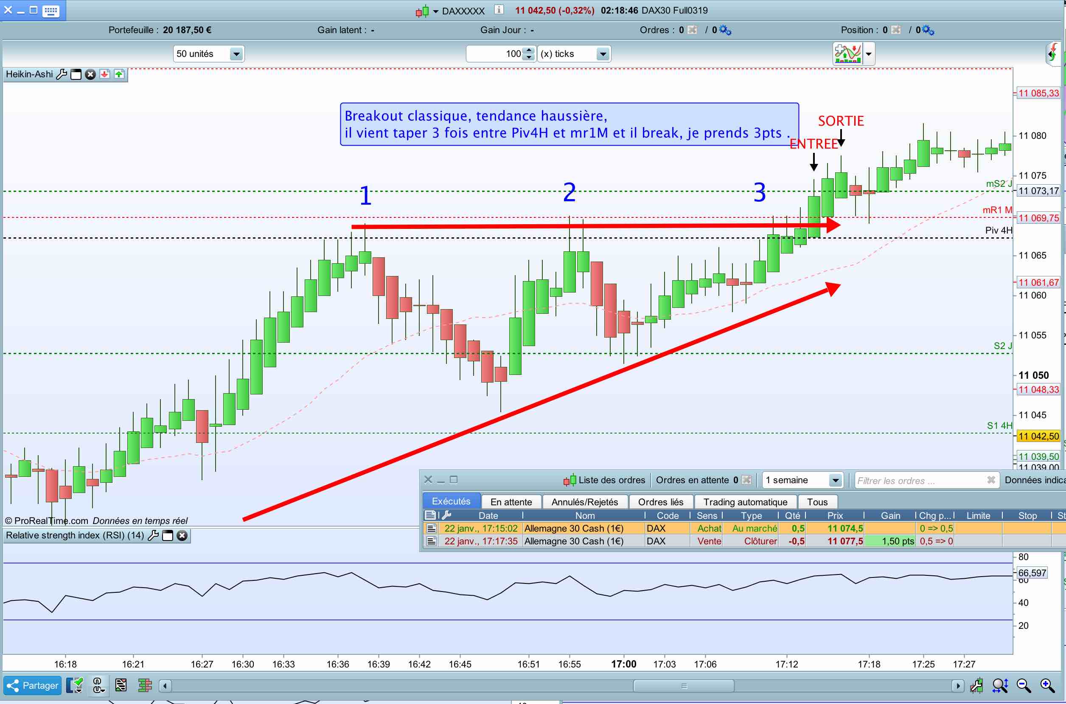Click the red down-arrow icon beside Heikin-Ashi
Screen dimensions: 1066x704
[x=104, y=74]
